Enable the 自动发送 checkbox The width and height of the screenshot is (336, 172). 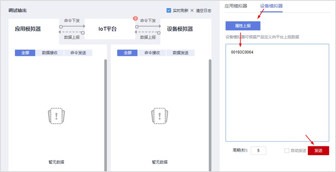(x=287, y=151)
